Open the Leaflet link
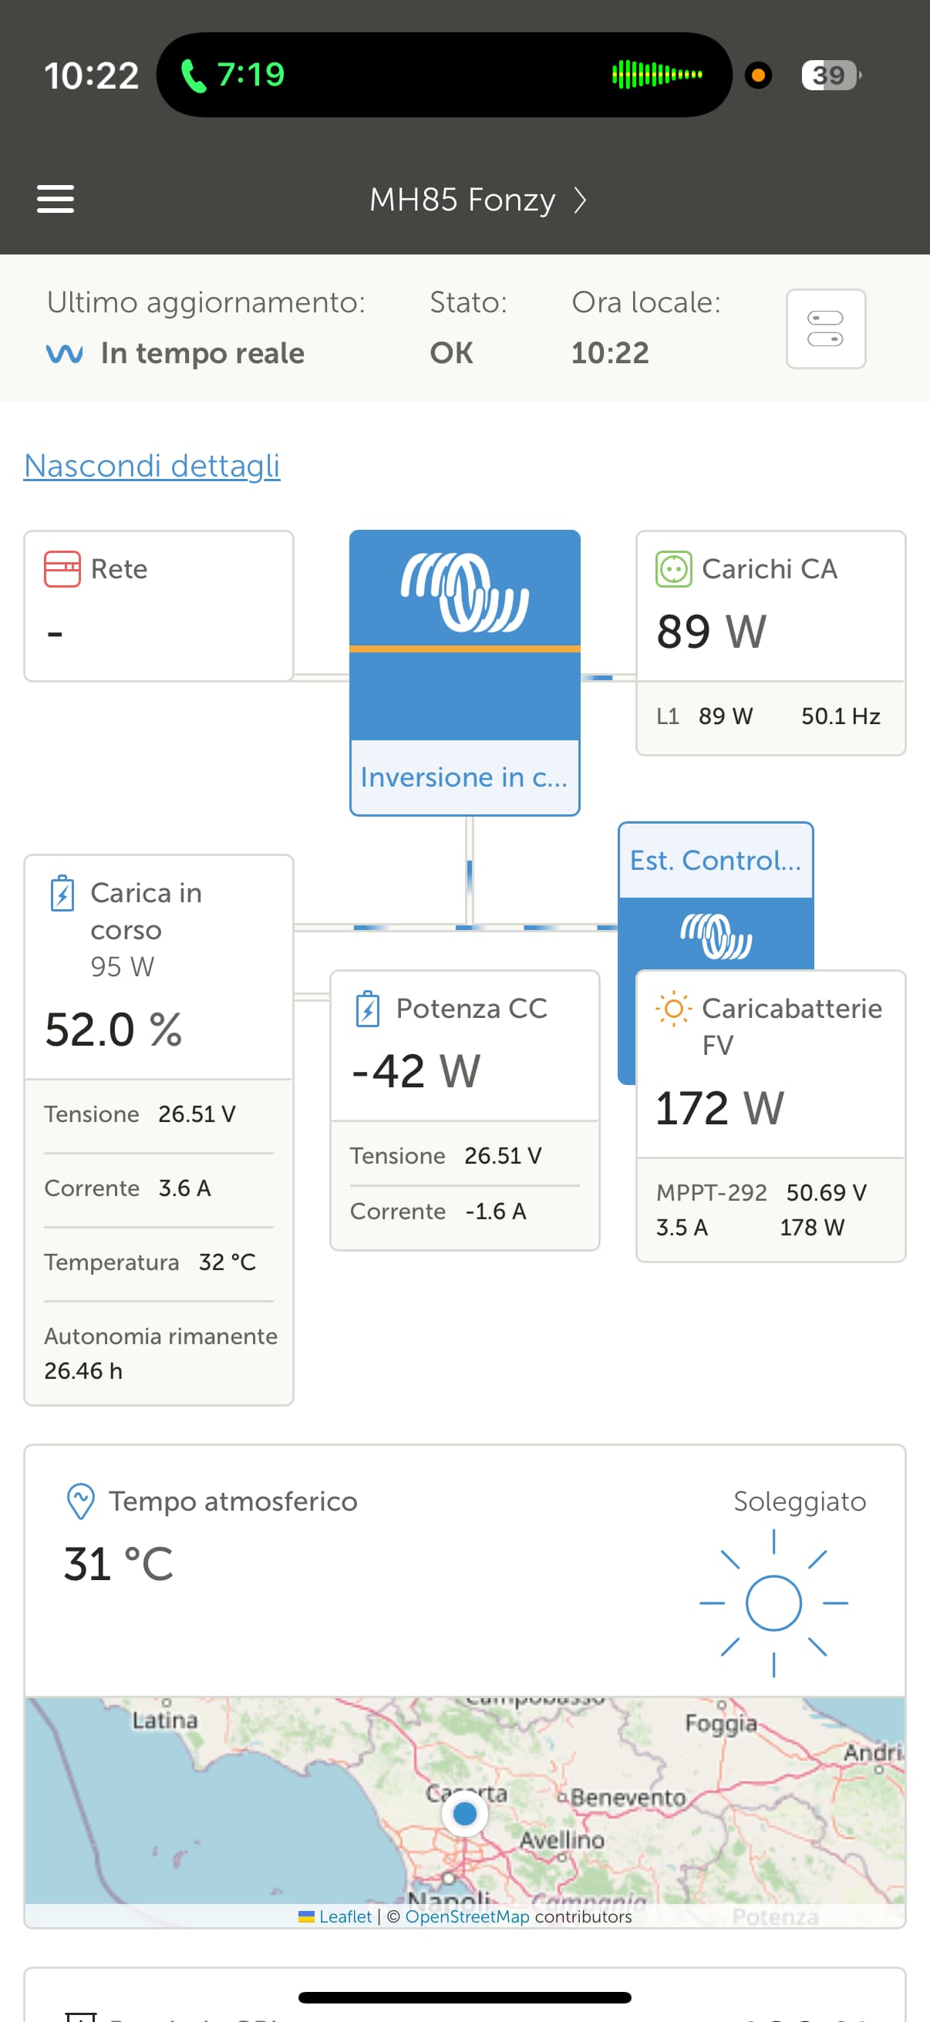 (x=345, y=1916)
